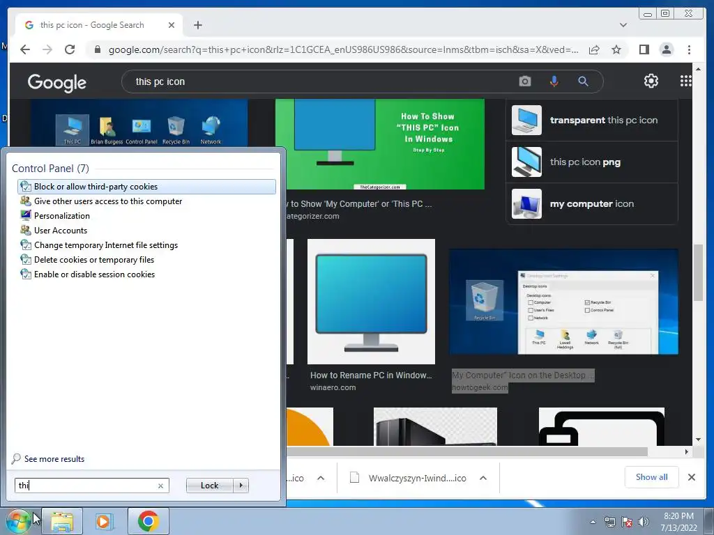Open 'Give other users access to this computer'
Viewport: 714px width, 535px height.
click(146, 201)
